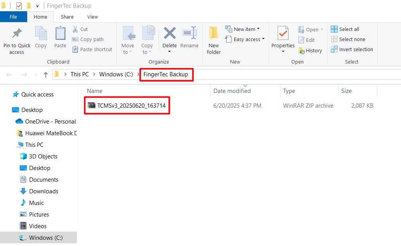The width and height of the screenshot is (401, 246).
Task: Select the TCMSv3_20250620_163714 file
Action: coord(131,105)
